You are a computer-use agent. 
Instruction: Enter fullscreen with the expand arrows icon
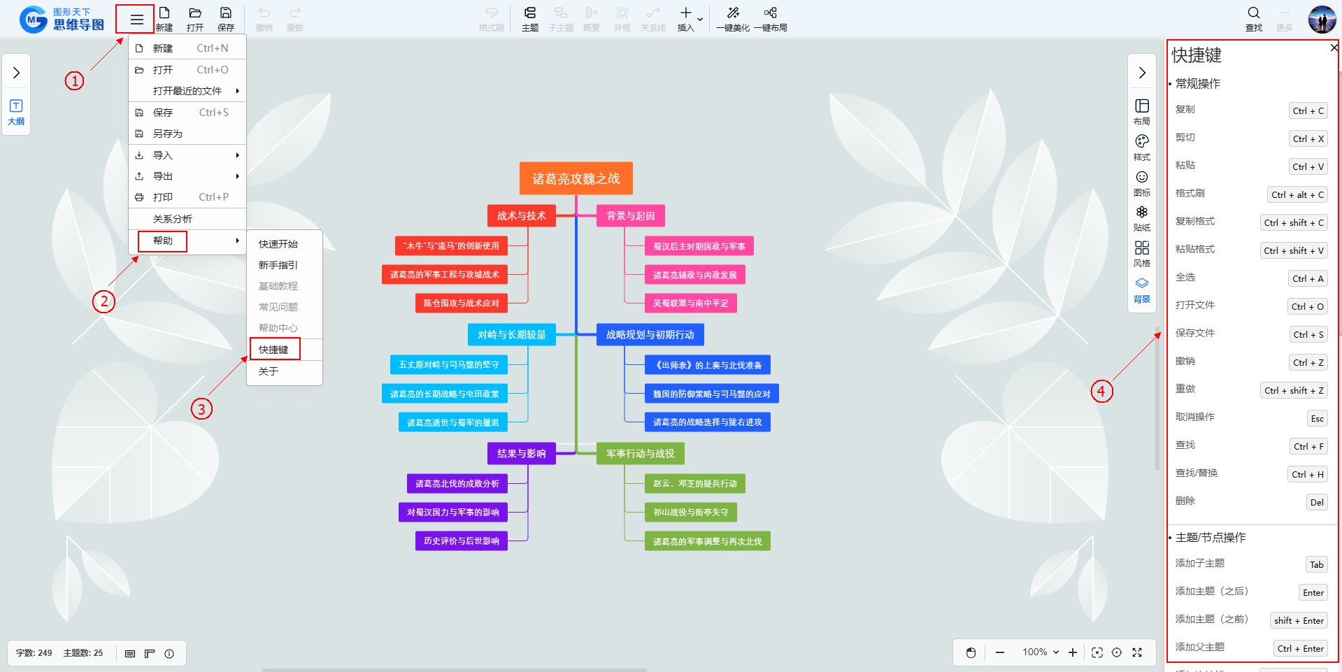[1137, 652]
